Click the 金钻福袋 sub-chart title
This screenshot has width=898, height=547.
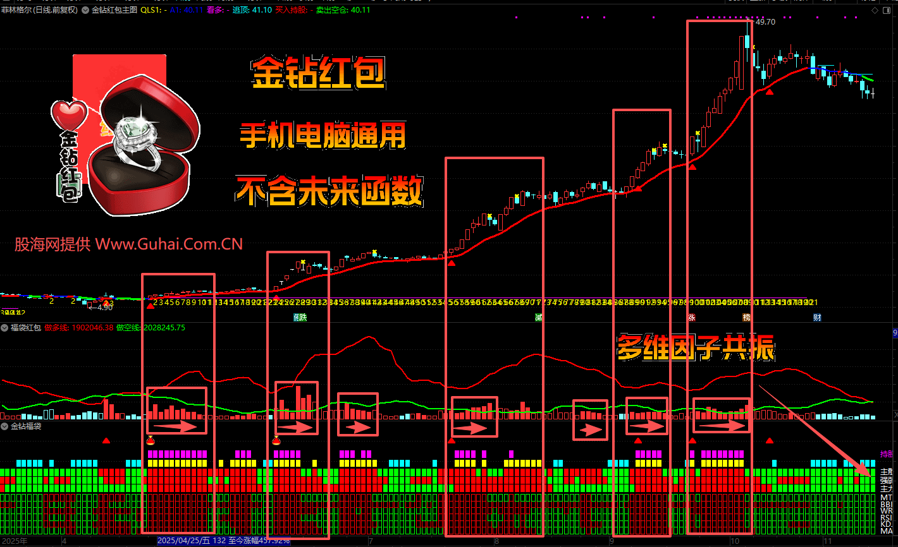pos(26,426)
